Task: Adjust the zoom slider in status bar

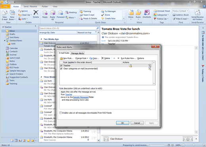Action: 194,145
